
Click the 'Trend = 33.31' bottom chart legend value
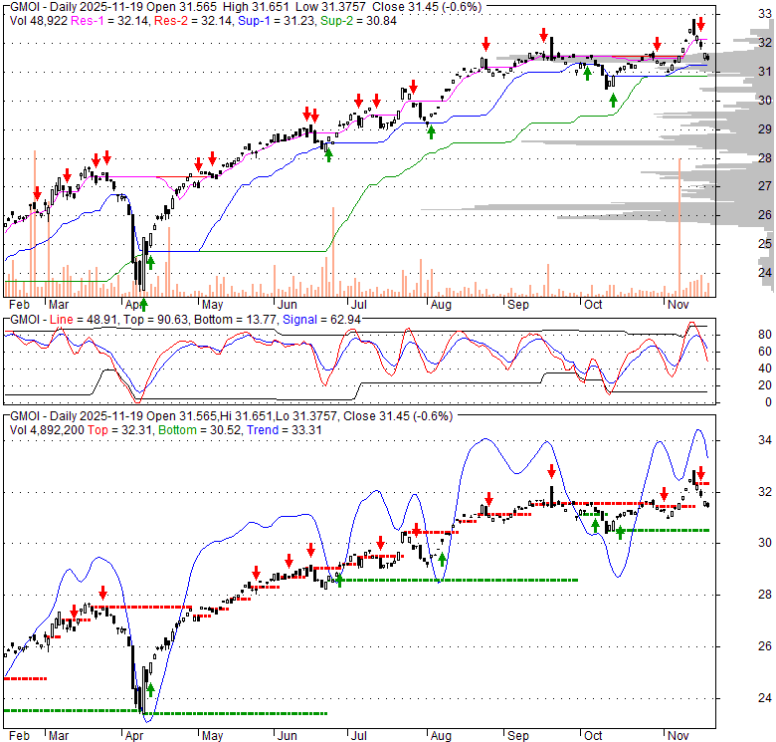tap(285, 430)
